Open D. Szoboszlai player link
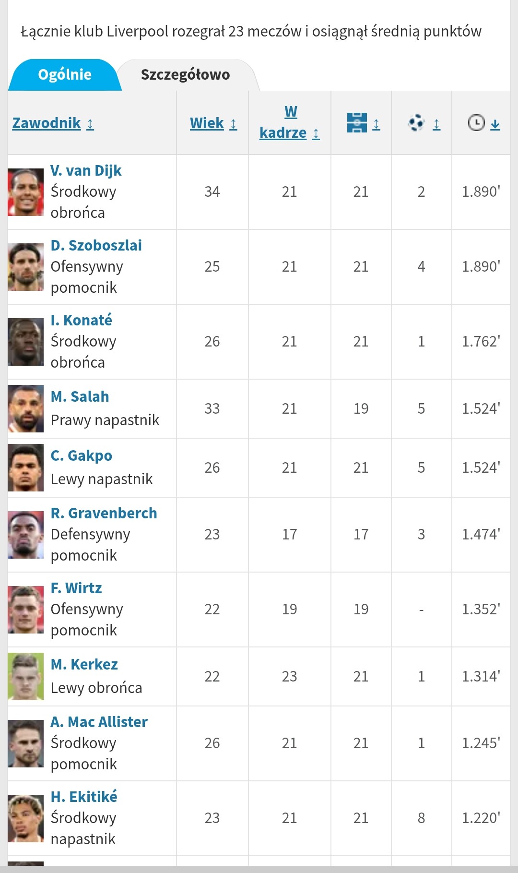The height and width of the screenshot is (873, 518). [96, 245]
